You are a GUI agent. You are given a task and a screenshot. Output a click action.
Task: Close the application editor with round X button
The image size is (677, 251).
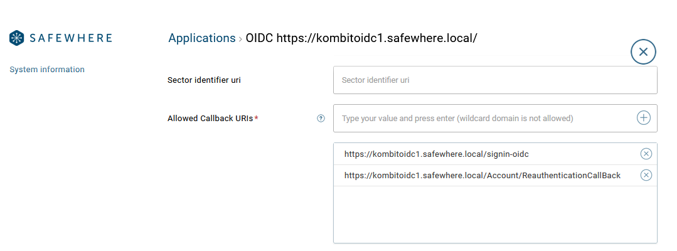(x=643, y=52)
